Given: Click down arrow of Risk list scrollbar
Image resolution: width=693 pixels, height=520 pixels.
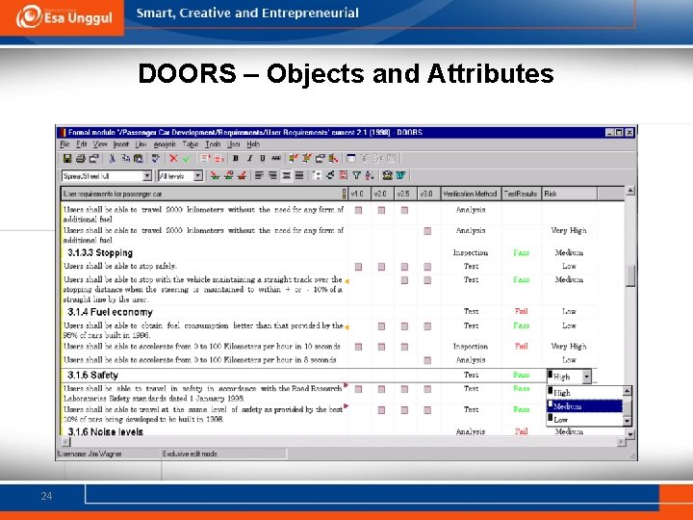Looking at the screenshot, I should tap(627, 421).
